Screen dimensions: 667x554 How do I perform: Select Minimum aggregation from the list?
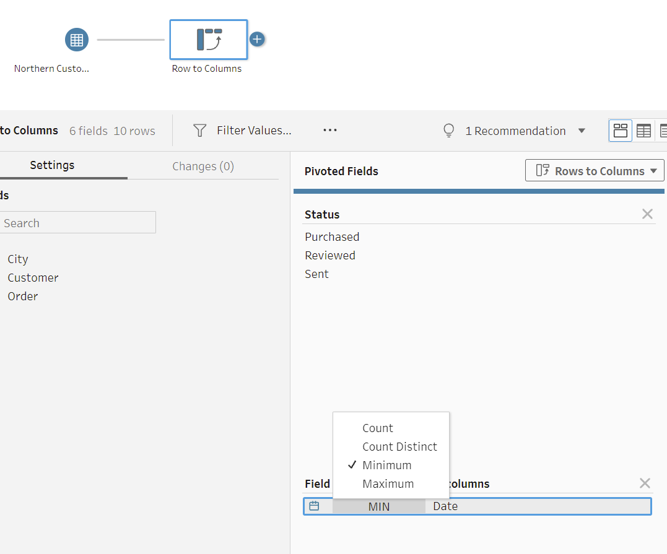coord(386,465)
